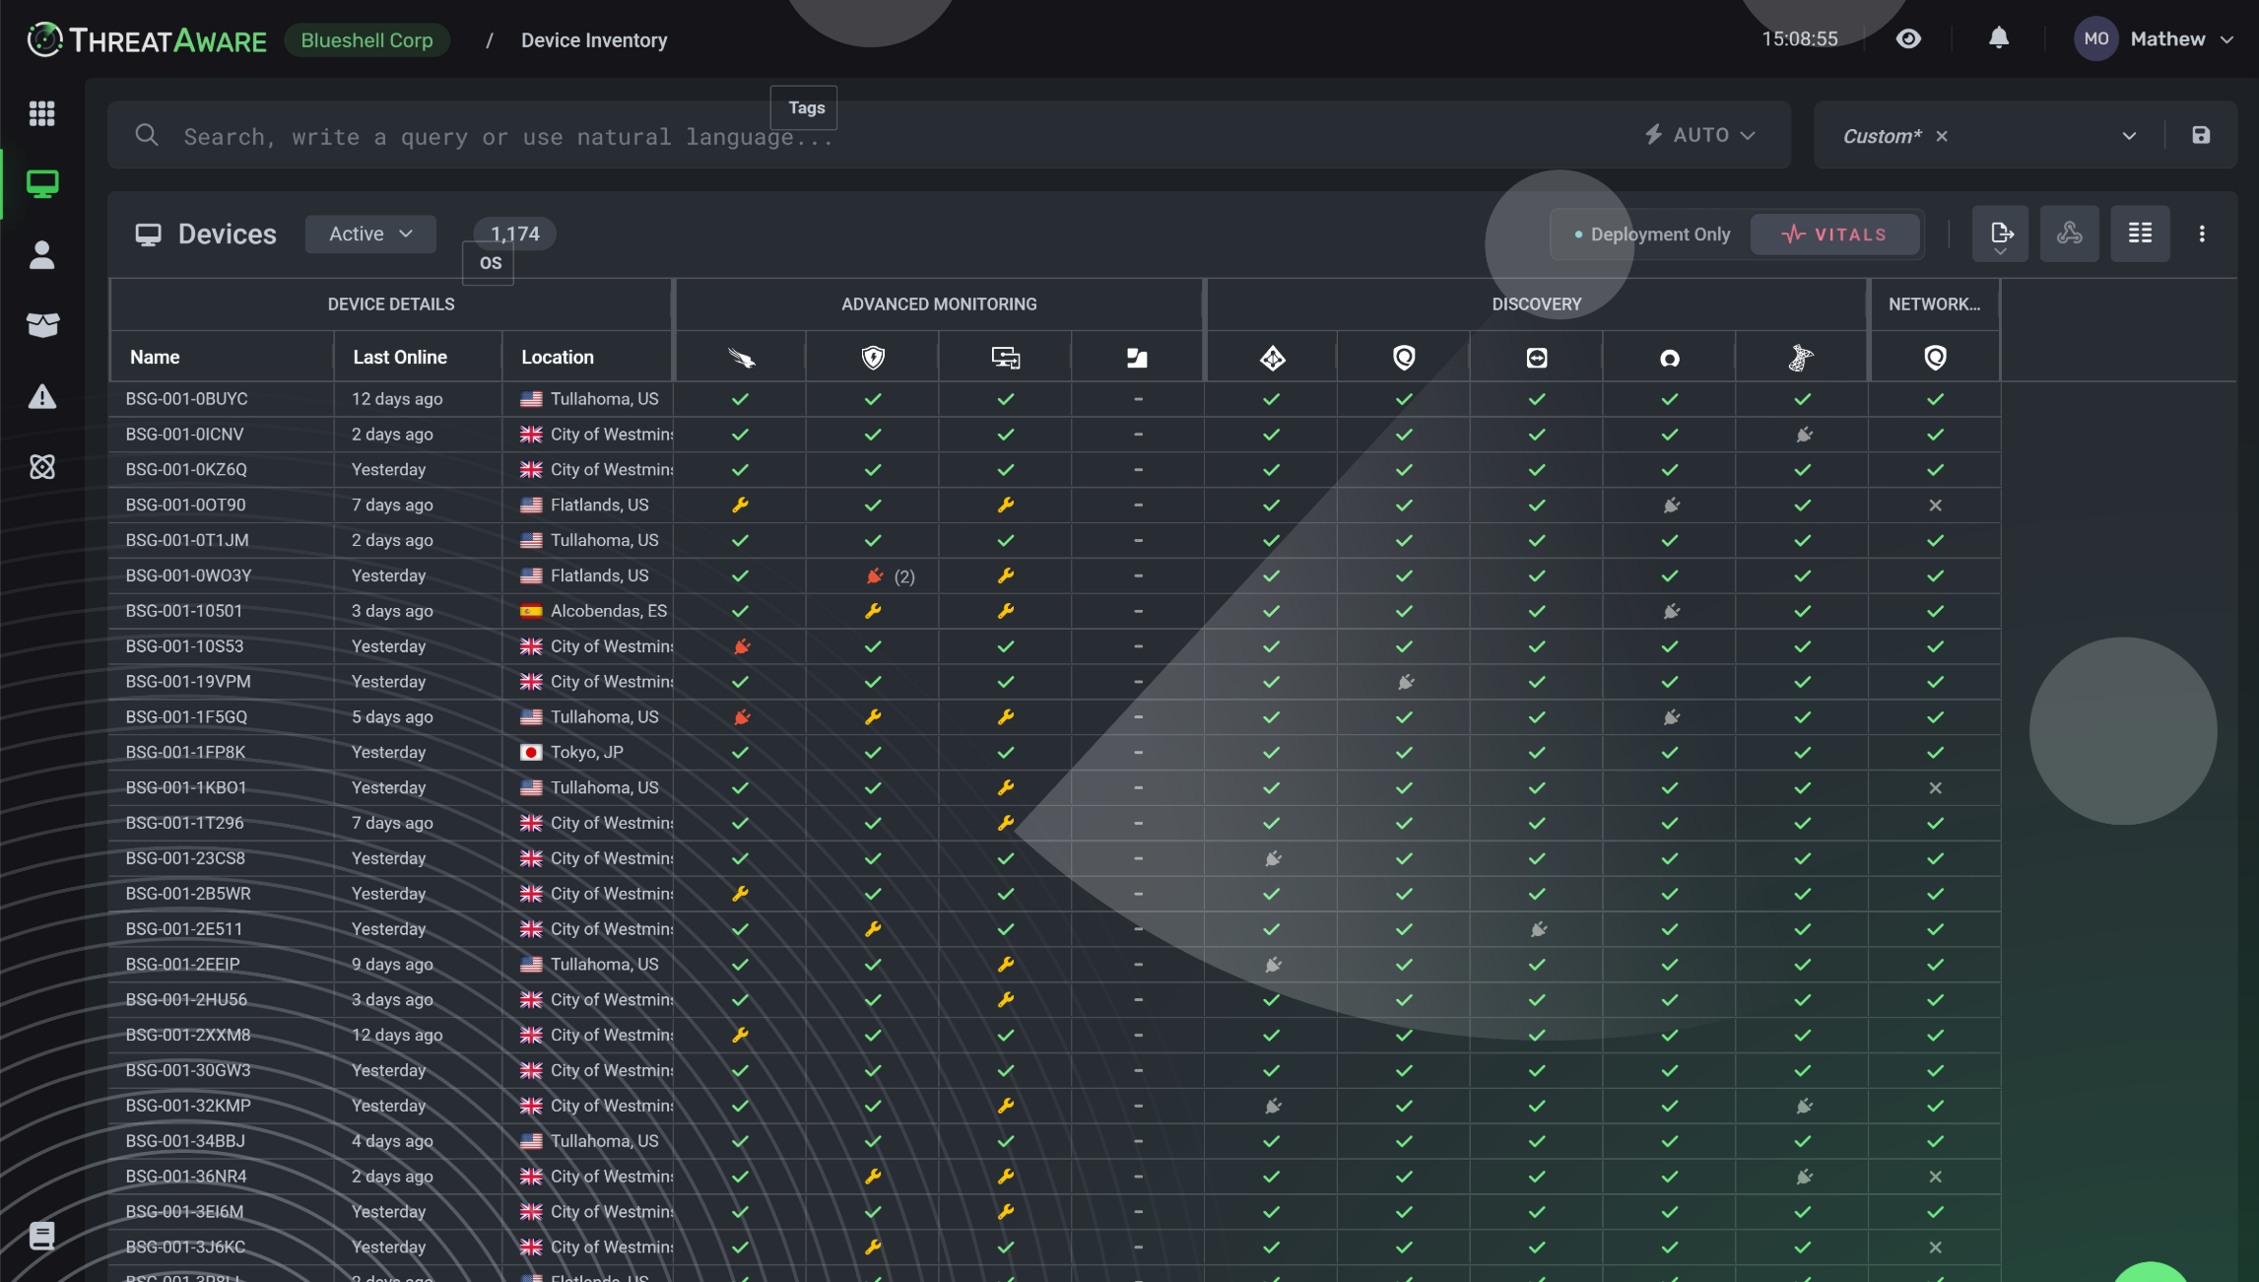The height and width of the screenshot is (1282, 2259).
Task: Click the ring-shaped Discovery column icon
Action: tap(1669, 358)
